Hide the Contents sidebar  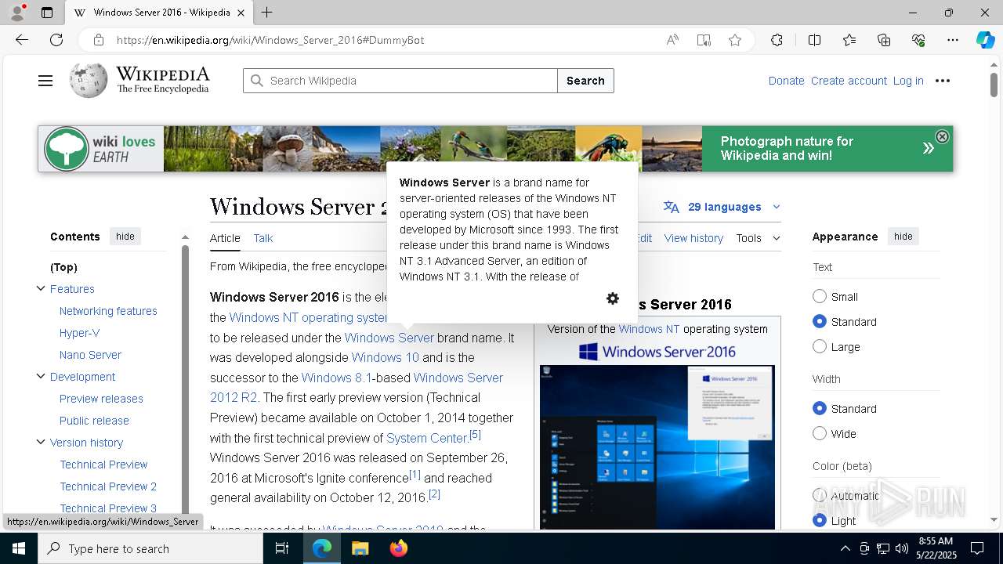click(x=125, y=237)
